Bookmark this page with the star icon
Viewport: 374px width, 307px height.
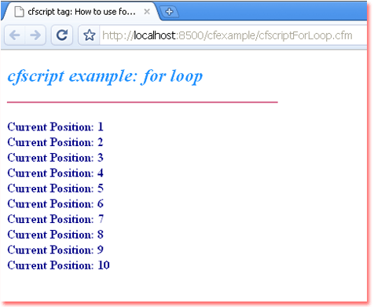pyautogui.click(x=90, y=35)
